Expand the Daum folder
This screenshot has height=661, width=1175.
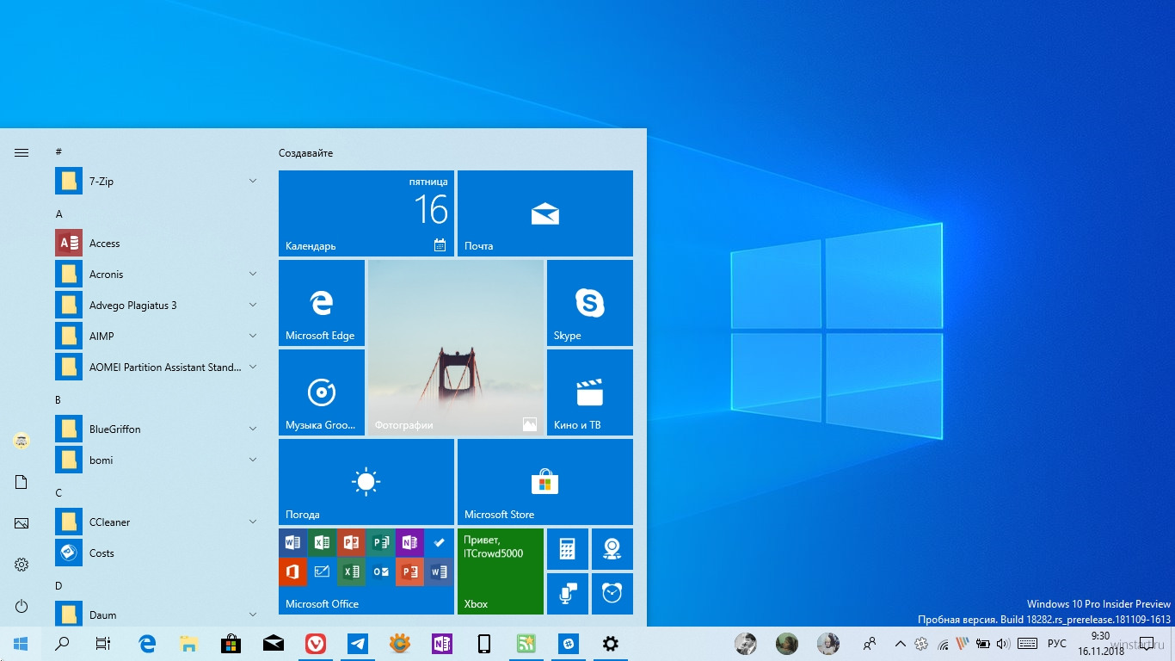(157, 615)
